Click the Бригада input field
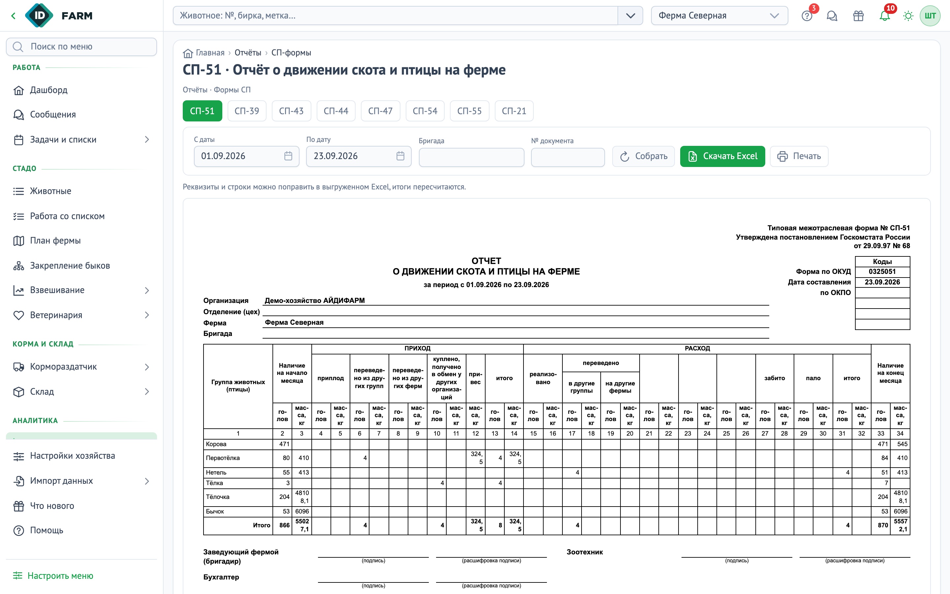 click(471, 157)
